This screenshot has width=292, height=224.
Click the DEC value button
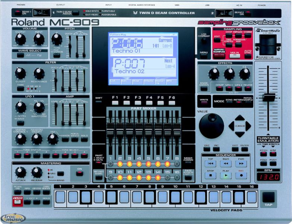207,149
